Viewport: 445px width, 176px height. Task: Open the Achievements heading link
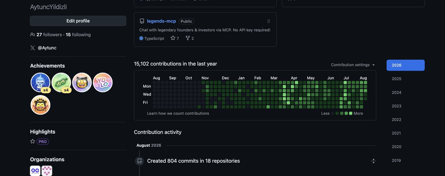47,66
